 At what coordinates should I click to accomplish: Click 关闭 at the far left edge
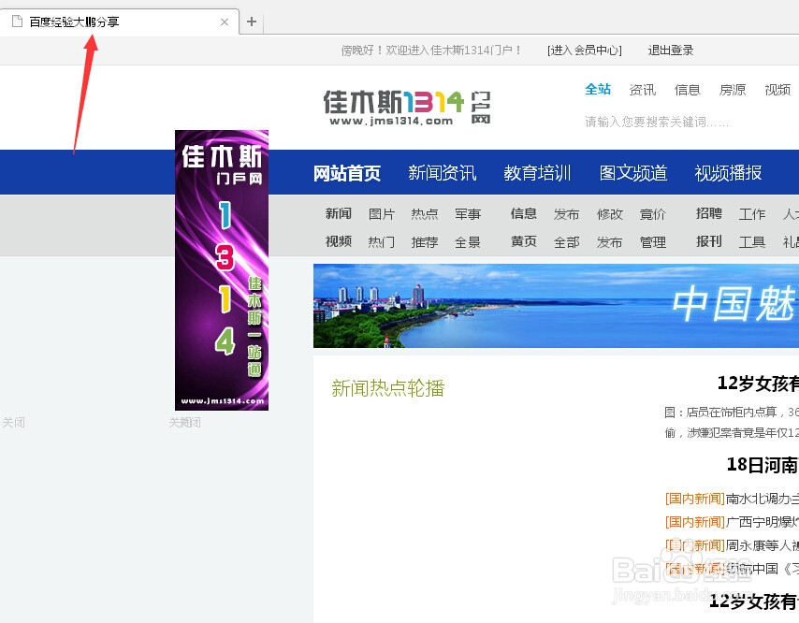pyautogui.click(x=13, y=422)
